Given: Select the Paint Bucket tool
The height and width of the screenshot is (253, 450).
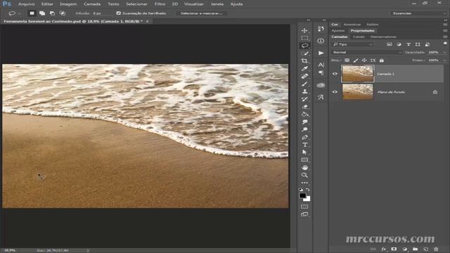Looking at the screenshot, I should point(304,114).
